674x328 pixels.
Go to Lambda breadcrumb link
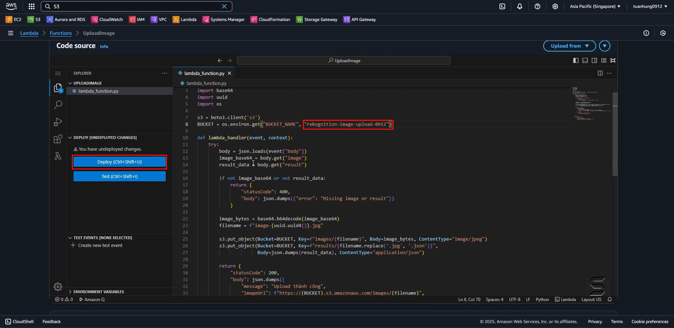(x=29, y=33)
